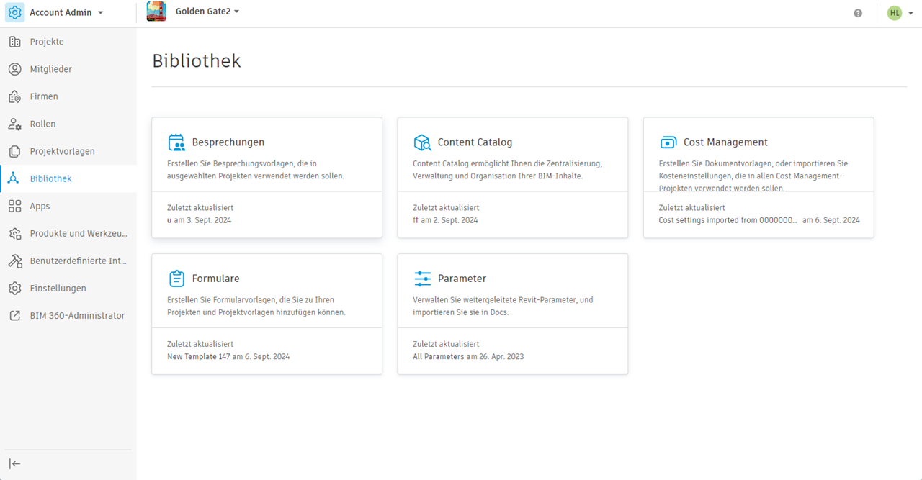Open the Golden Gate2 account dropdown
The image size is (922, 480).
point(237,12)
